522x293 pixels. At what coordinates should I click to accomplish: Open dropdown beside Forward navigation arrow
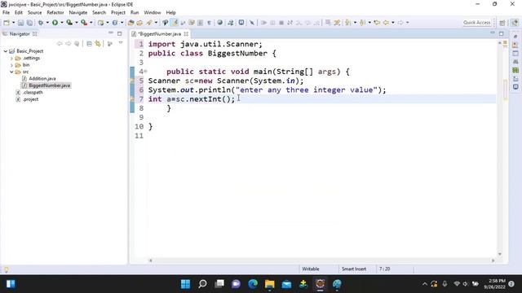click(x=408, y=23)
